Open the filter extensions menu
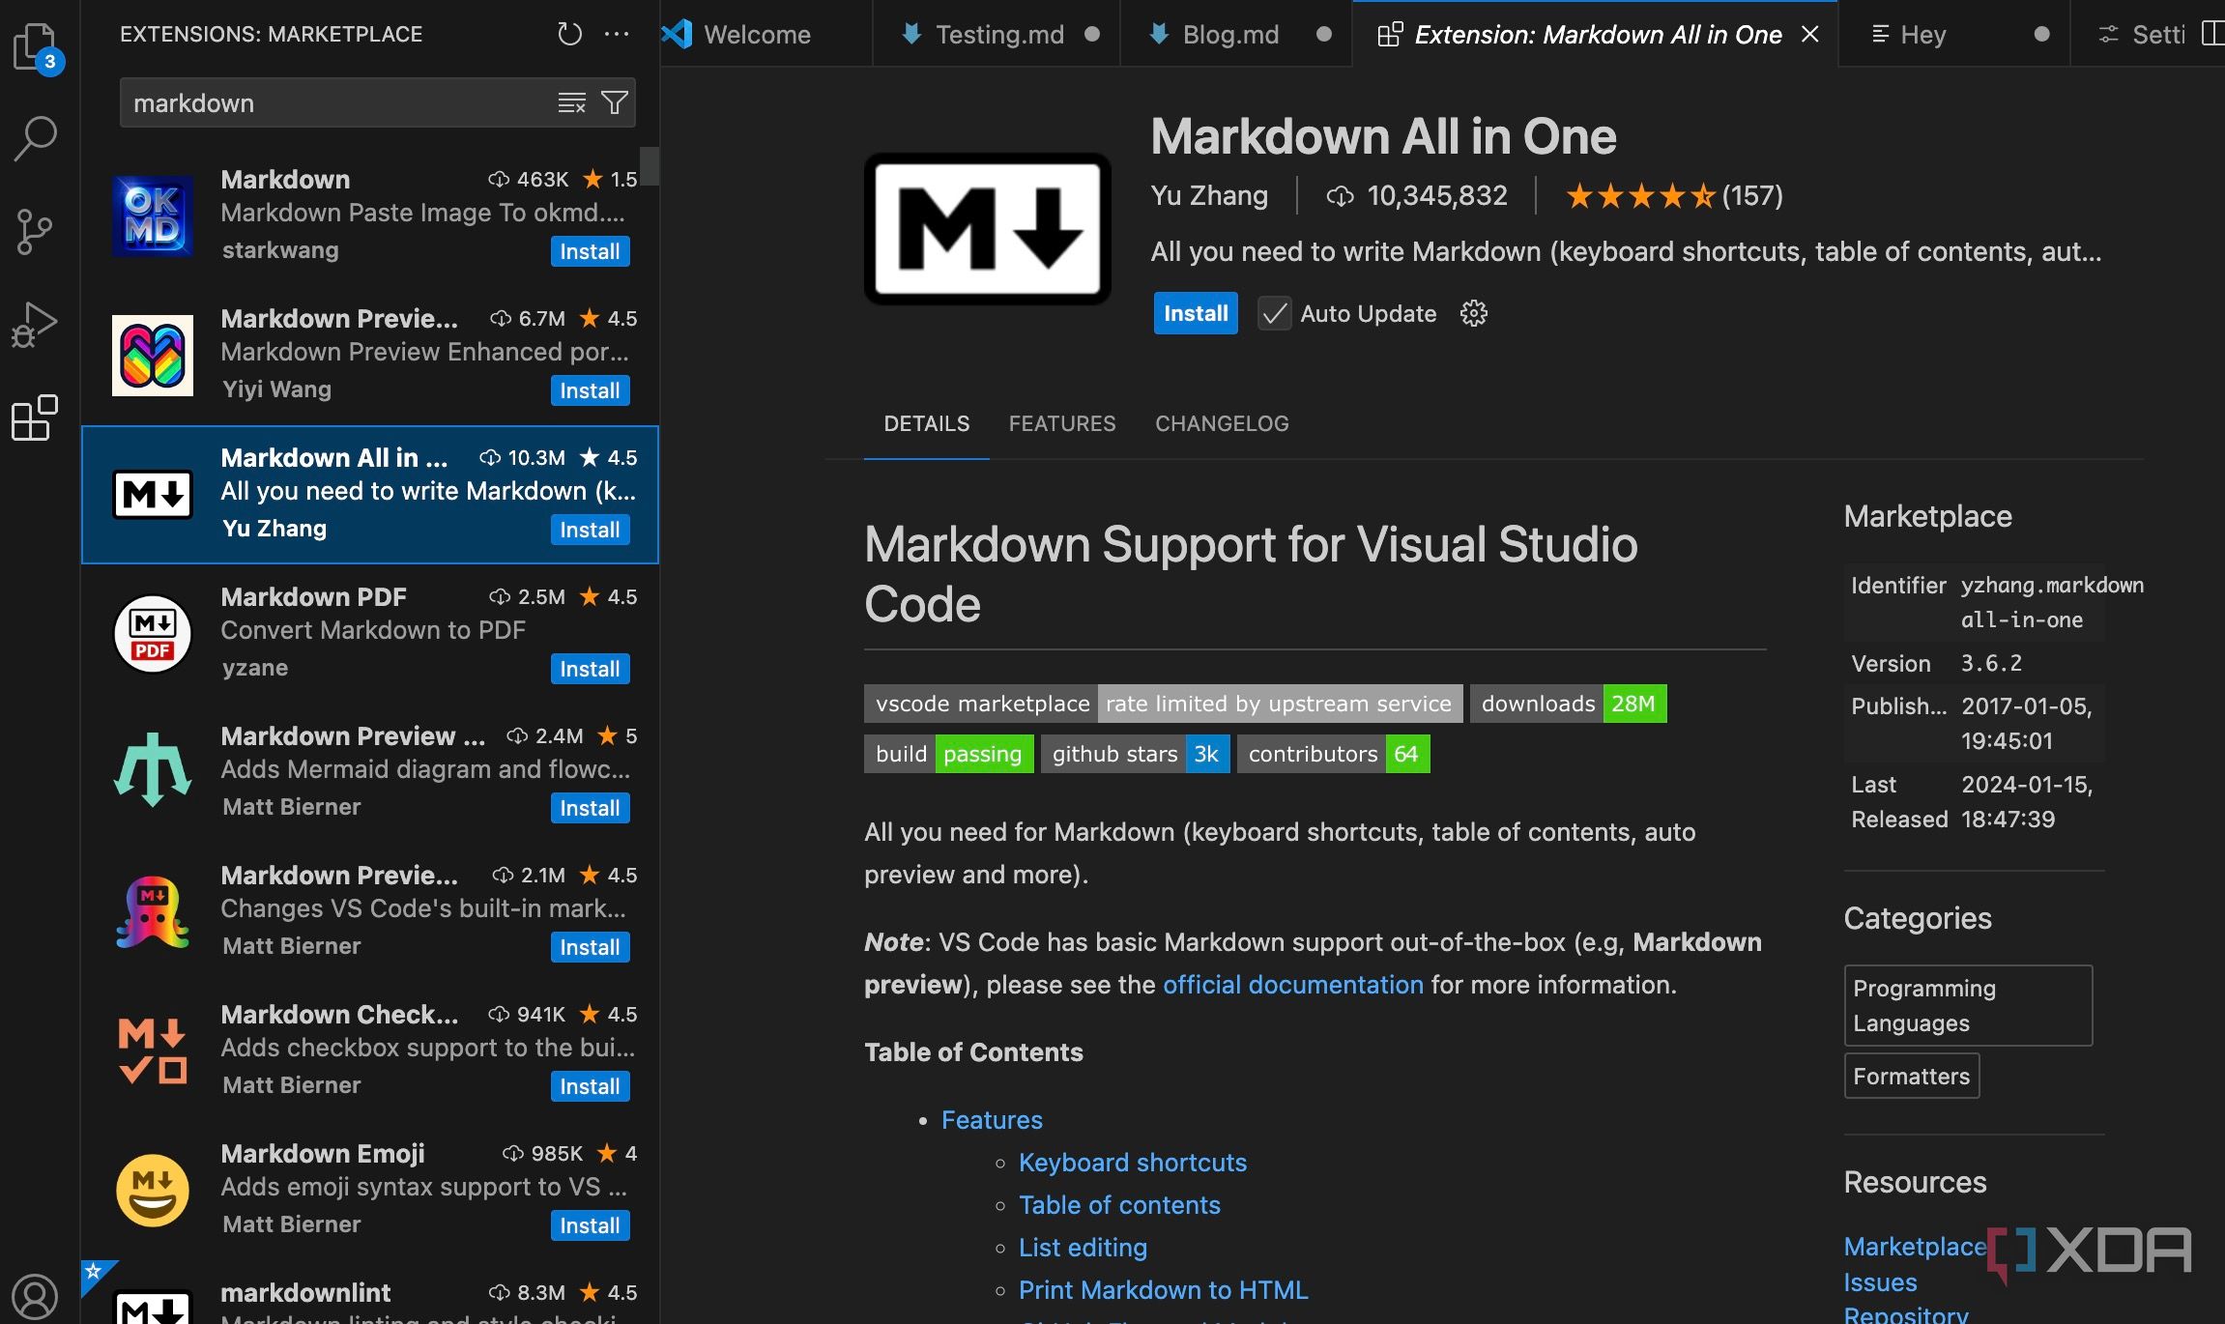 pos(615,103)
